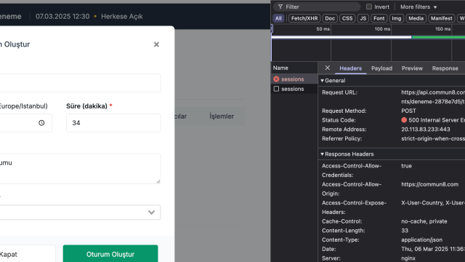Select the failed sessions request row
The width and height of the screenshot is (465, 262).
[294, 79]
